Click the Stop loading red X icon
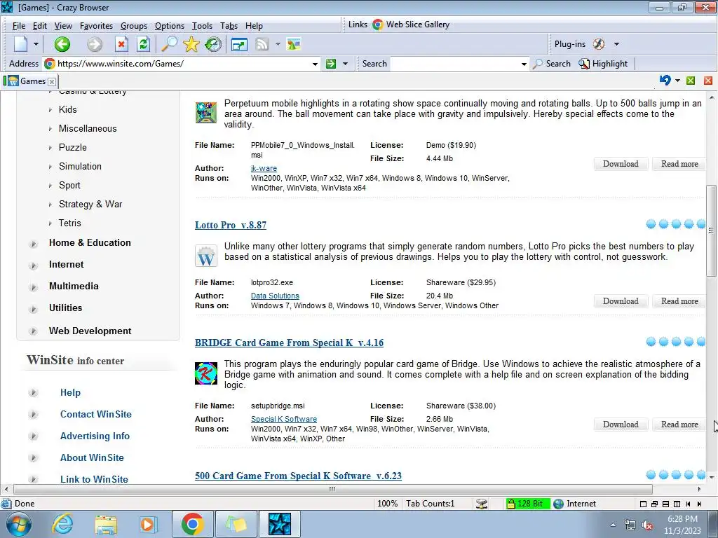The height and width of the screenshot is (538, 718). (121, 44)
